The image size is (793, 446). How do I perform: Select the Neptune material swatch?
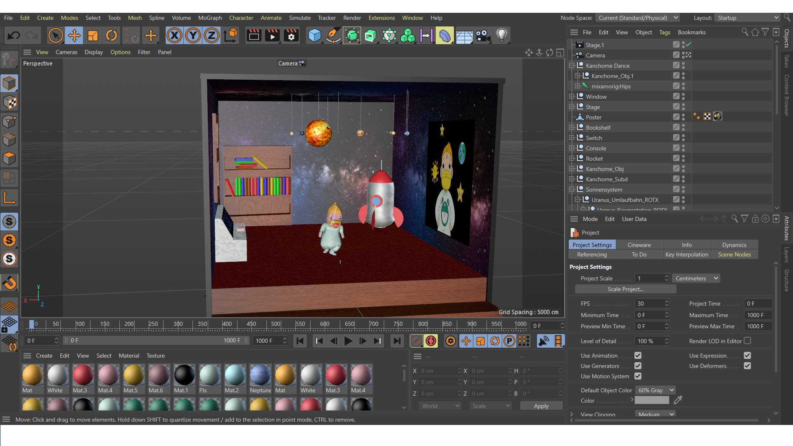point(260,376)
